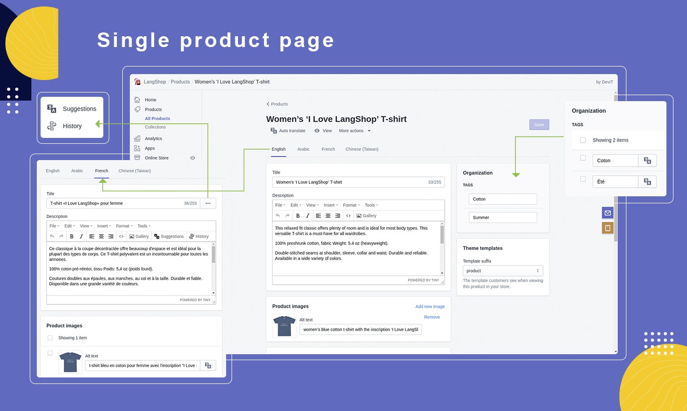Open Insert menu in English editor
687x411 pixels.
coord(331,205)
